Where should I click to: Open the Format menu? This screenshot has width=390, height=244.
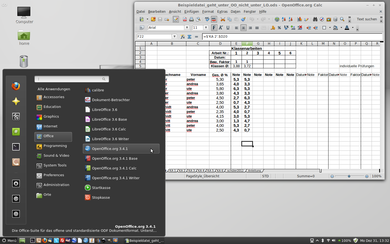208,12
